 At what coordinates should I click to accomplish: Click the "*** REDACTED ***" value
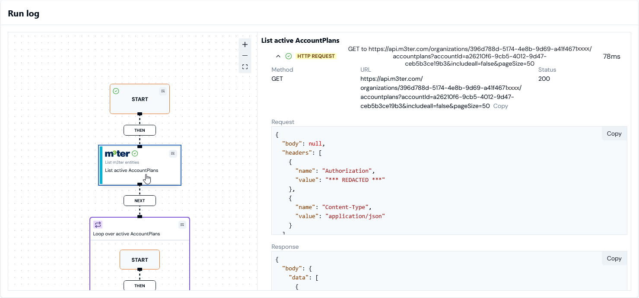355,180
